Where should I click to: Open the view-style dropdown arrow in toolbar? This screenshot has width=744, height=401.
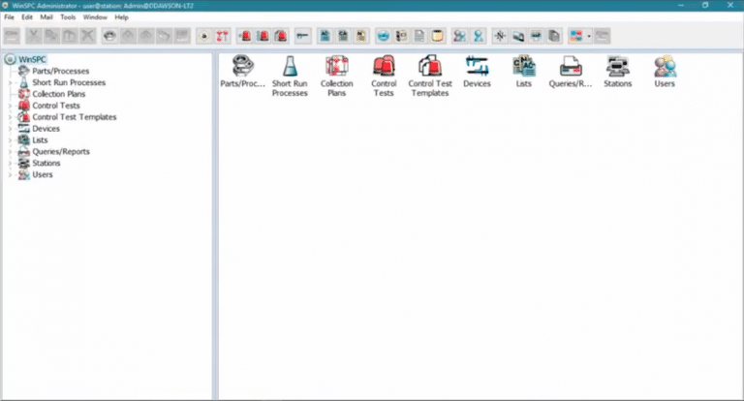click(588, 36)
